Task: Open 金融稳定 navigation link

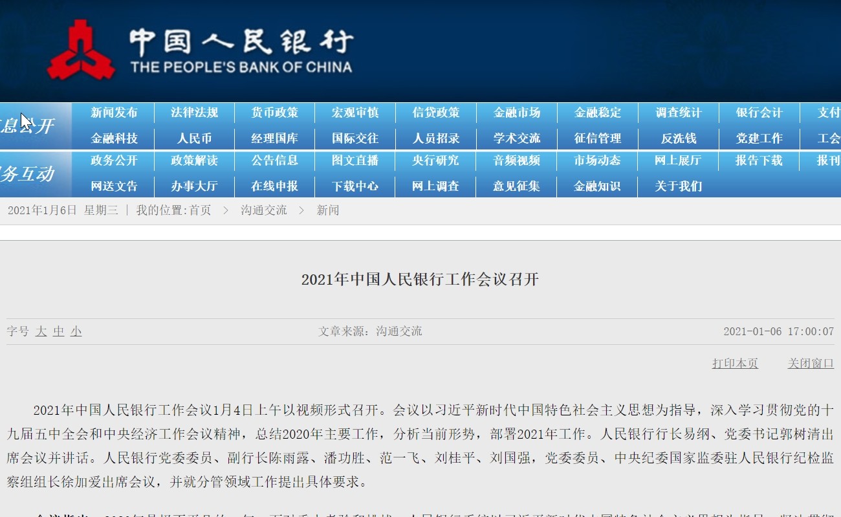Action: 598,113
